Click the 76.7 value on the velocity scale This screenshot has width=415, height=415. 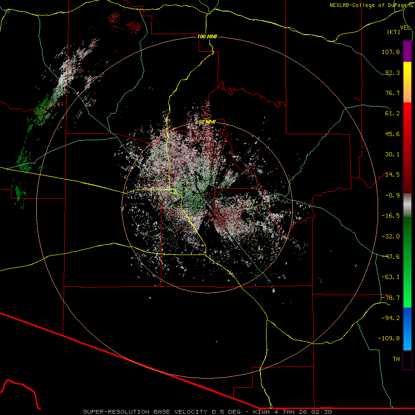(392, 93)
